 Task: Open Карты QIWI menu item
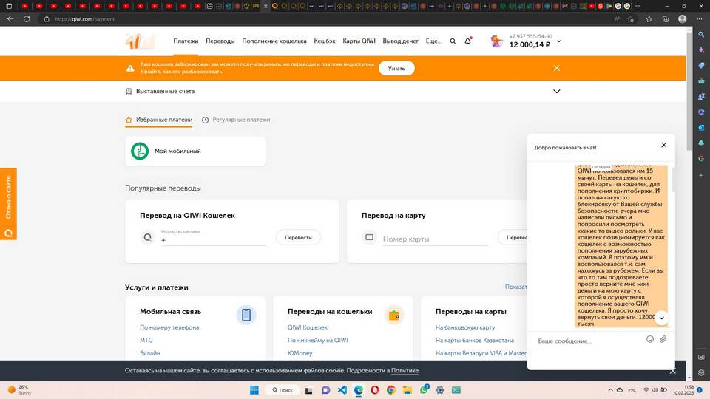[359, 41]
